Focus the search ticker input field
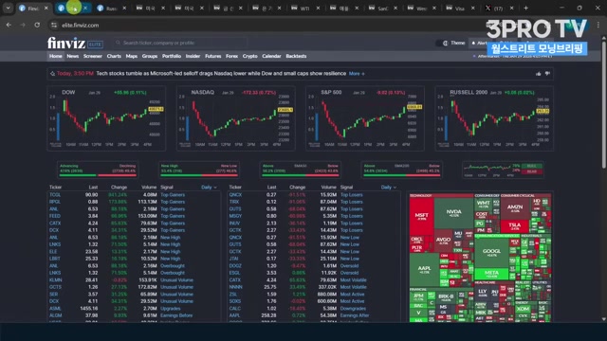The height and width of the screenshot is (341, 607). pyautogui.click(x=180, y=43)
